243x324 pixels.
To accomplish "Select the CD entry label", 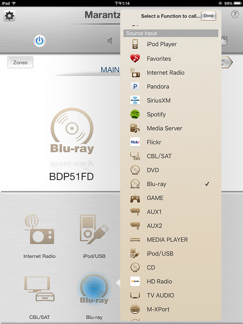I will (151, 268).
